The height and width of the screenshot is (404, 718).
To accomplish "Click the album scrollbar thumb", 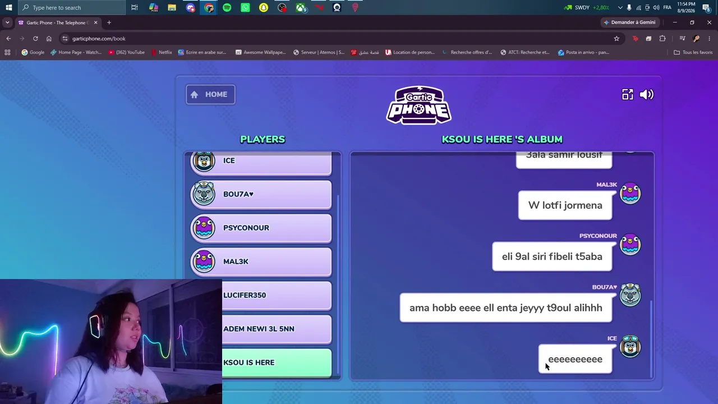I will [651, 338].
